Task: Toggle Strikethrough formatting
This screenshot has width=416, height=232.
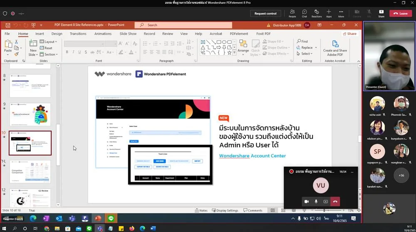Action: 92,52
